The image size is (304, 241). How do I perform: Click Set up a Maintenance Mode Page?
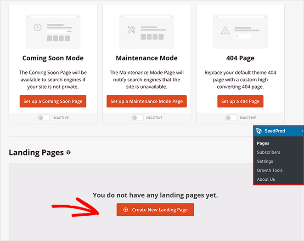(146, 101)
